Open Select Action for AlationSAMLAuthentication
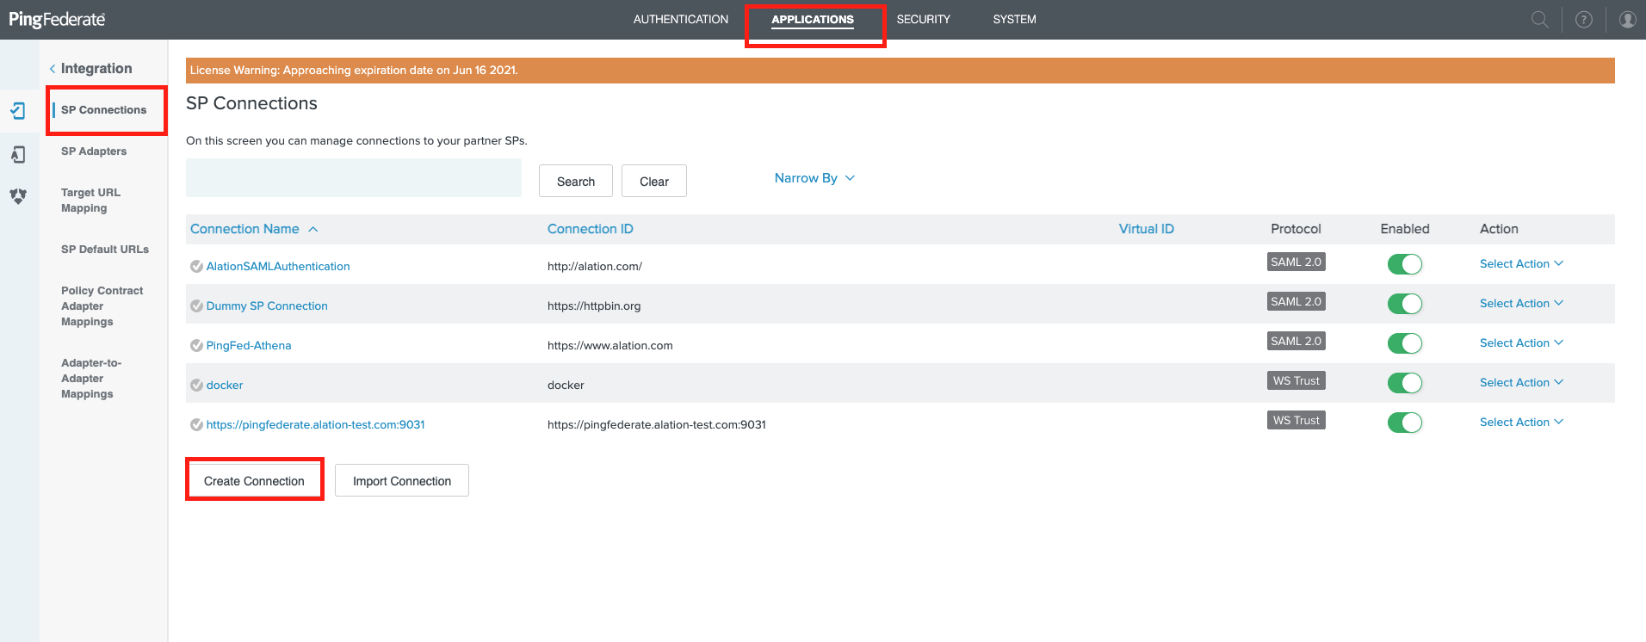This screenshot has height=642, width=1646. point(1521,264)
